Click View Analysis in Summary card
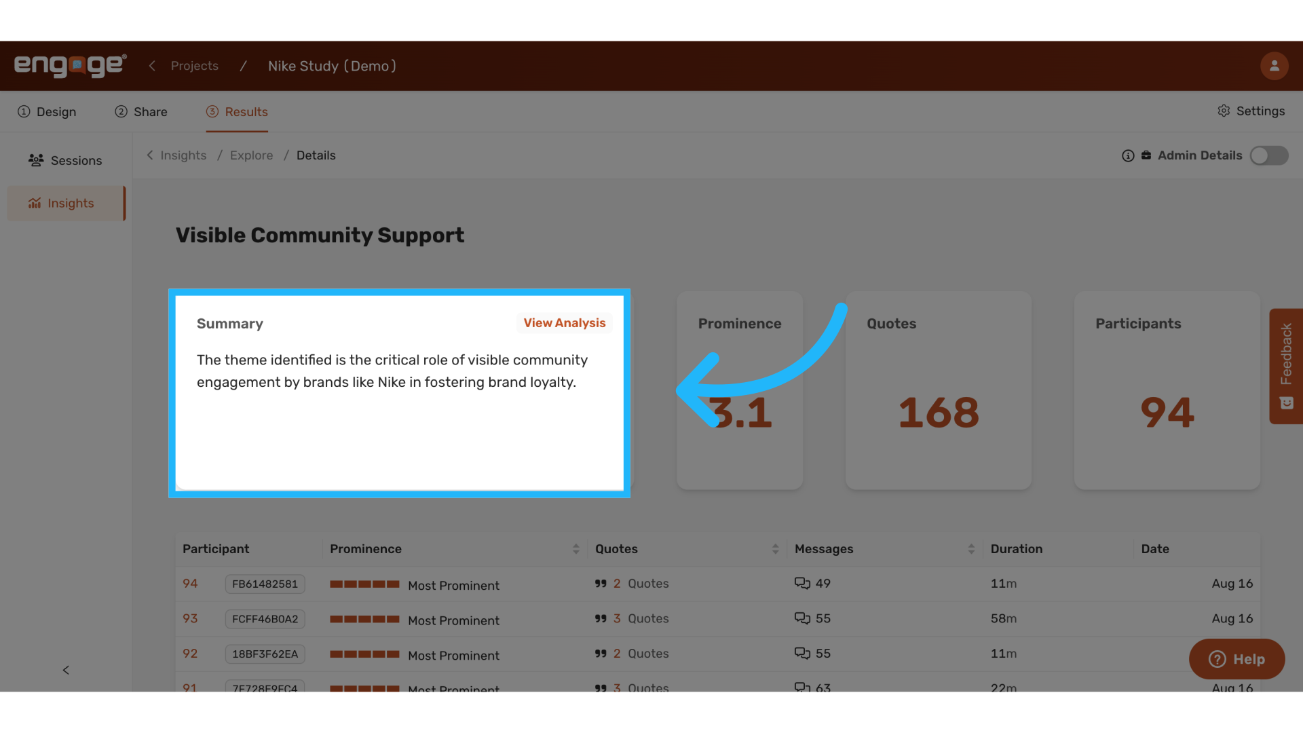 point(565,323)
